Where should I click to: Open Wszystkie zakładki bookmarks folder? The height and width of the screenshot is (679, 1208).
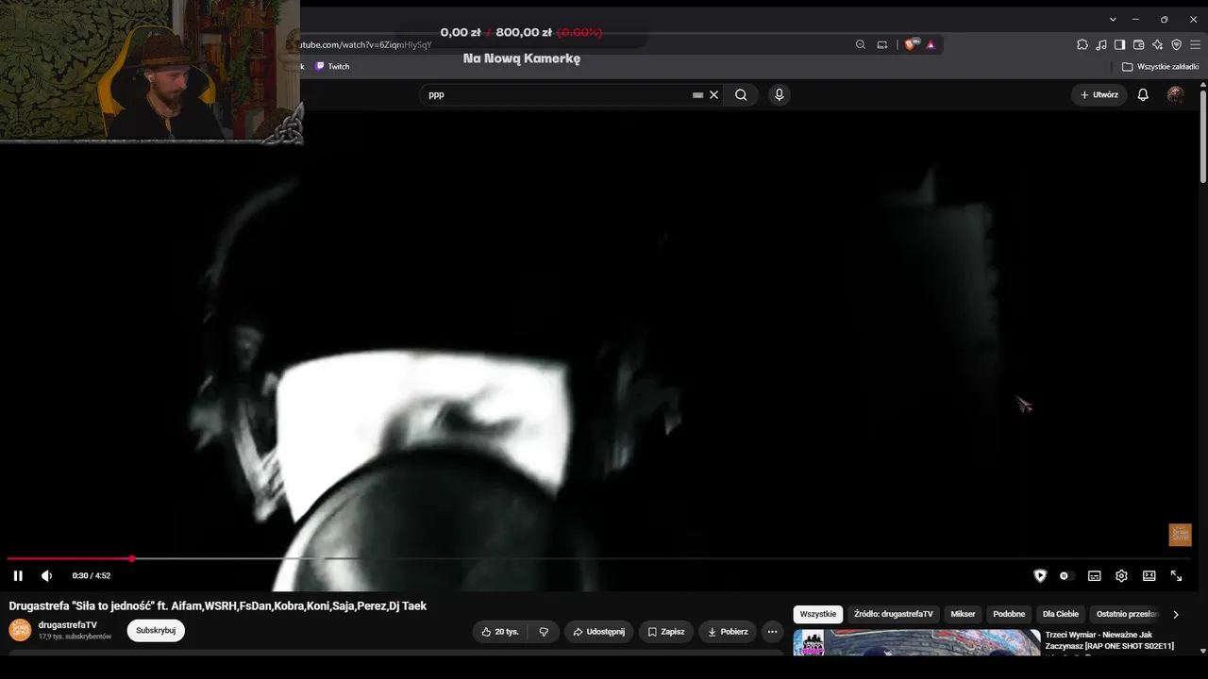pyautogui.click(x=1160, y=67)
